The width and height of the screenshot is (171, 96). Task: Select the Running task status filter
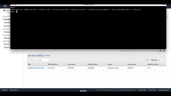pyautogui.click(x=40, y=55)
